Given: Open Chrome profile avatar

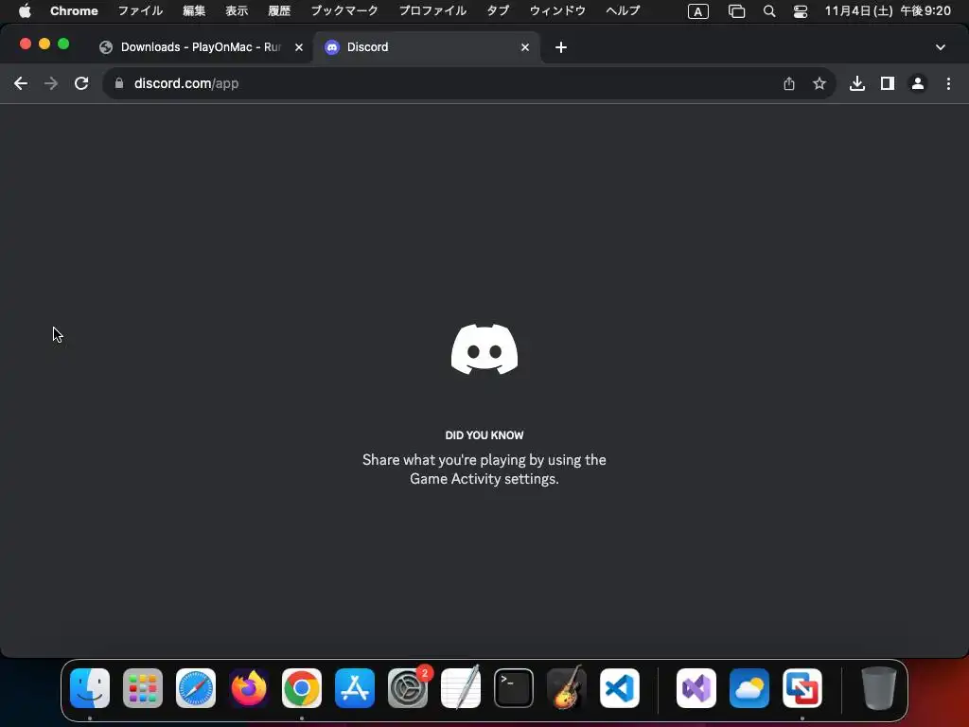Looking at the screenshot, I should tap(918, 83).
